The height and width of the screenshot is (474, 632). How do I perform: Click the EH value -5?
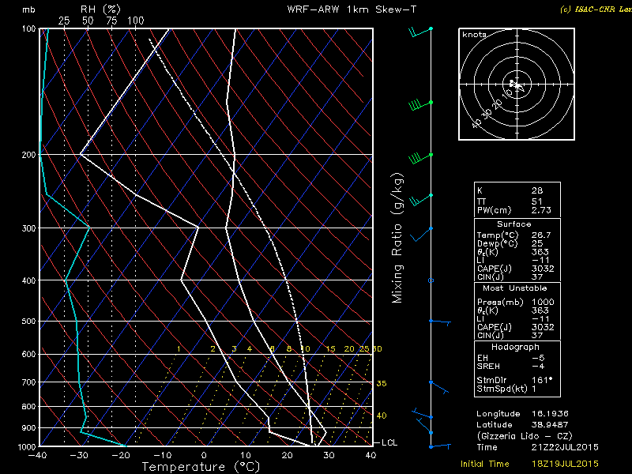click(538, 358)
